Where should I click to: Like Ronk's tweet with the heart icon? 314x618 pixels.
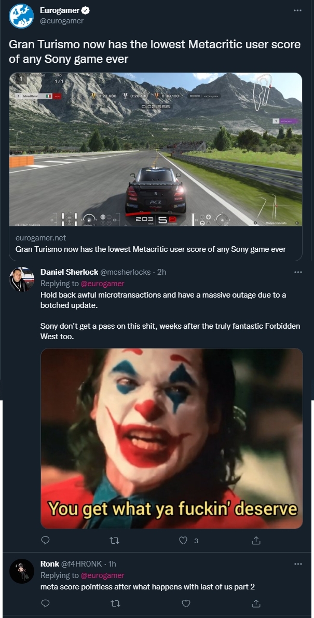point(185,603)
